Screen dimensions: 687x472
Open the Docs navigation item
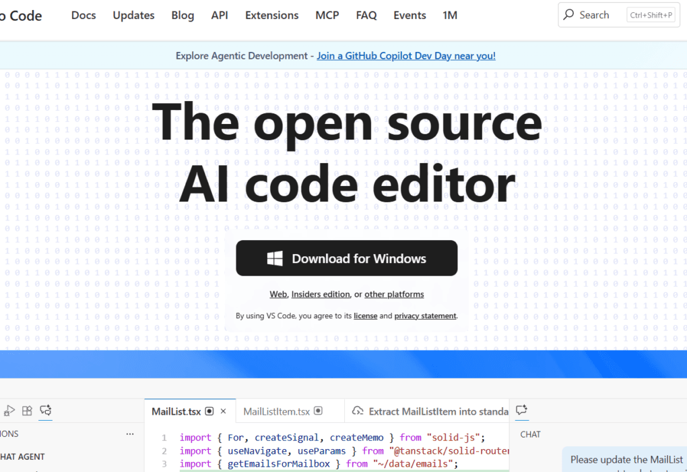(84, 15)
